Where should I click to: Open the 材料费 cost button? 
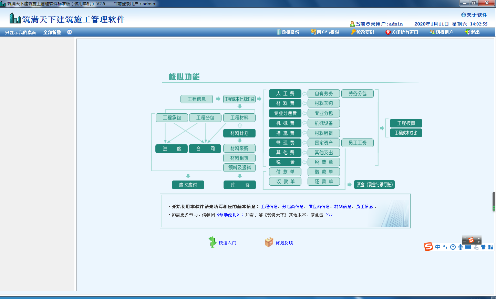click(285, 103)
